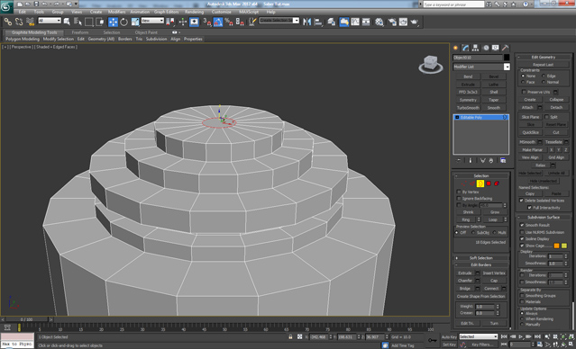This screenshot has height=349, width=576.
Task: Open the key mode Selected dropdown
Action: 478,336
